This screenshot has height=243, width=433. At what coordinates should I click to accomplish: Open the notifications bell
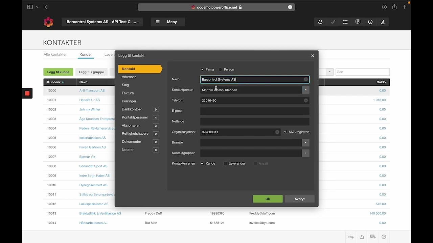[320, 22]
